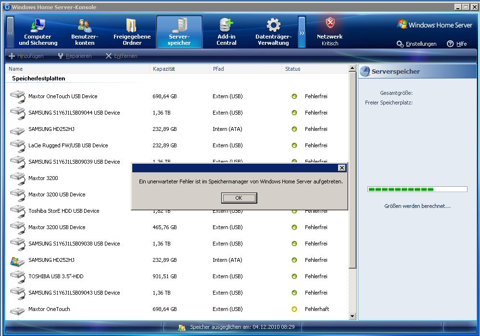Click the Speicher ausgeglichen am: 04.12.2010 08:29 status text

tap(242, 327)
